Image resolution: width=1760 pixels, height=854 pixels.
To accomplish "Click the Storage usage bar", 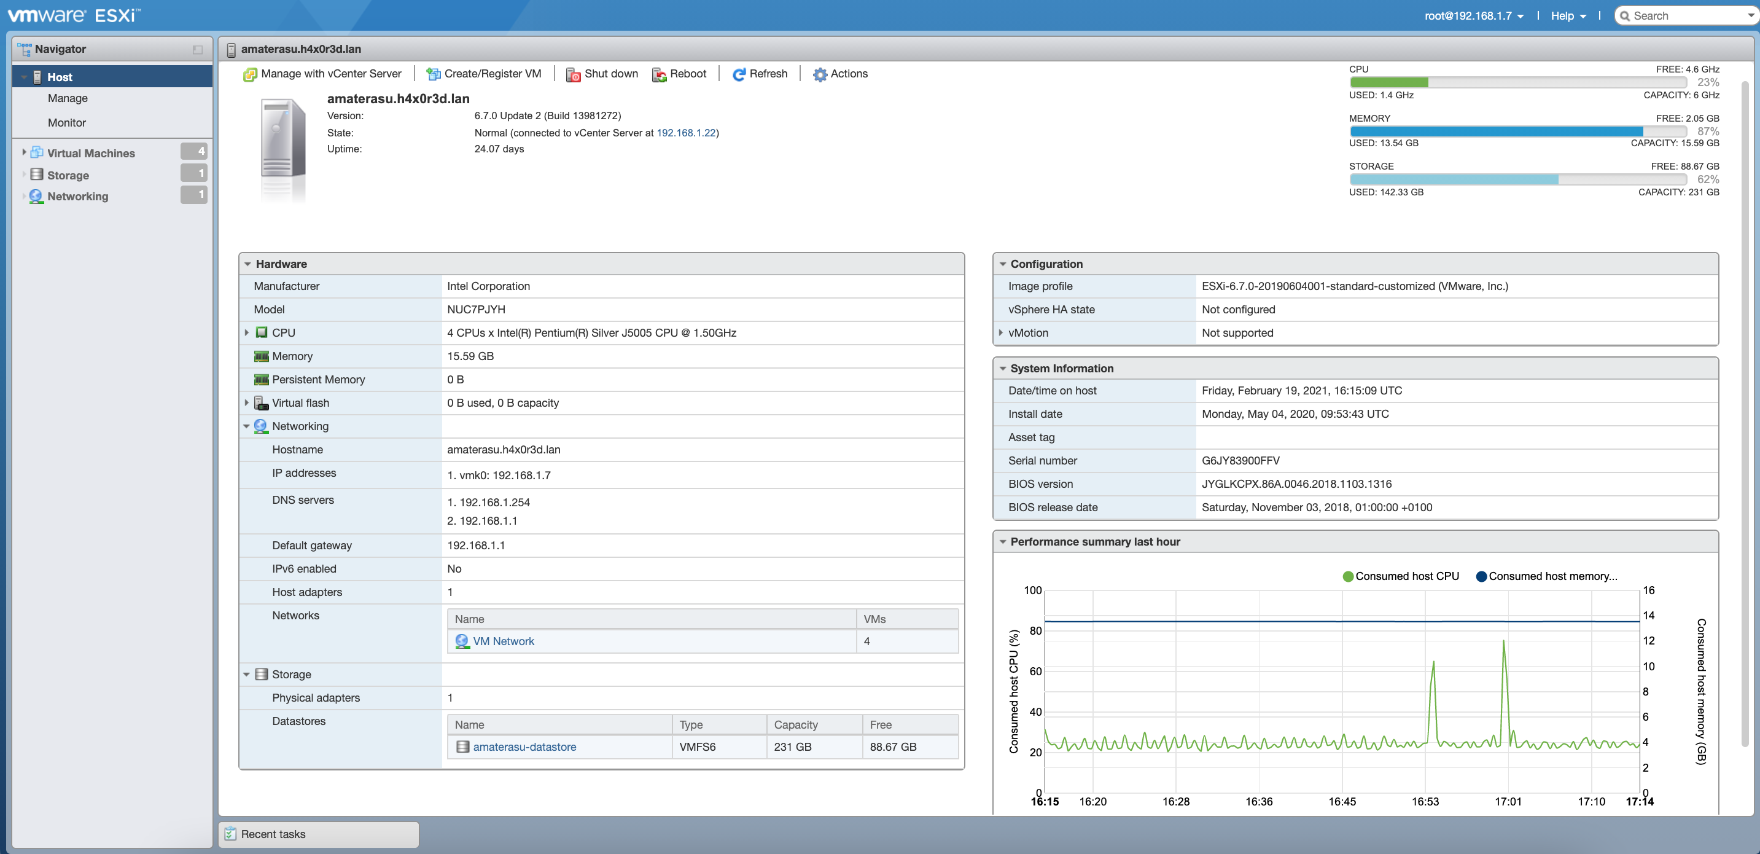I will click(x=1519, y=179).
